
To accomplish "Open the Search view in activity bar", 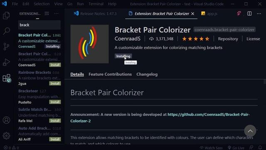I will click(6, 31).
